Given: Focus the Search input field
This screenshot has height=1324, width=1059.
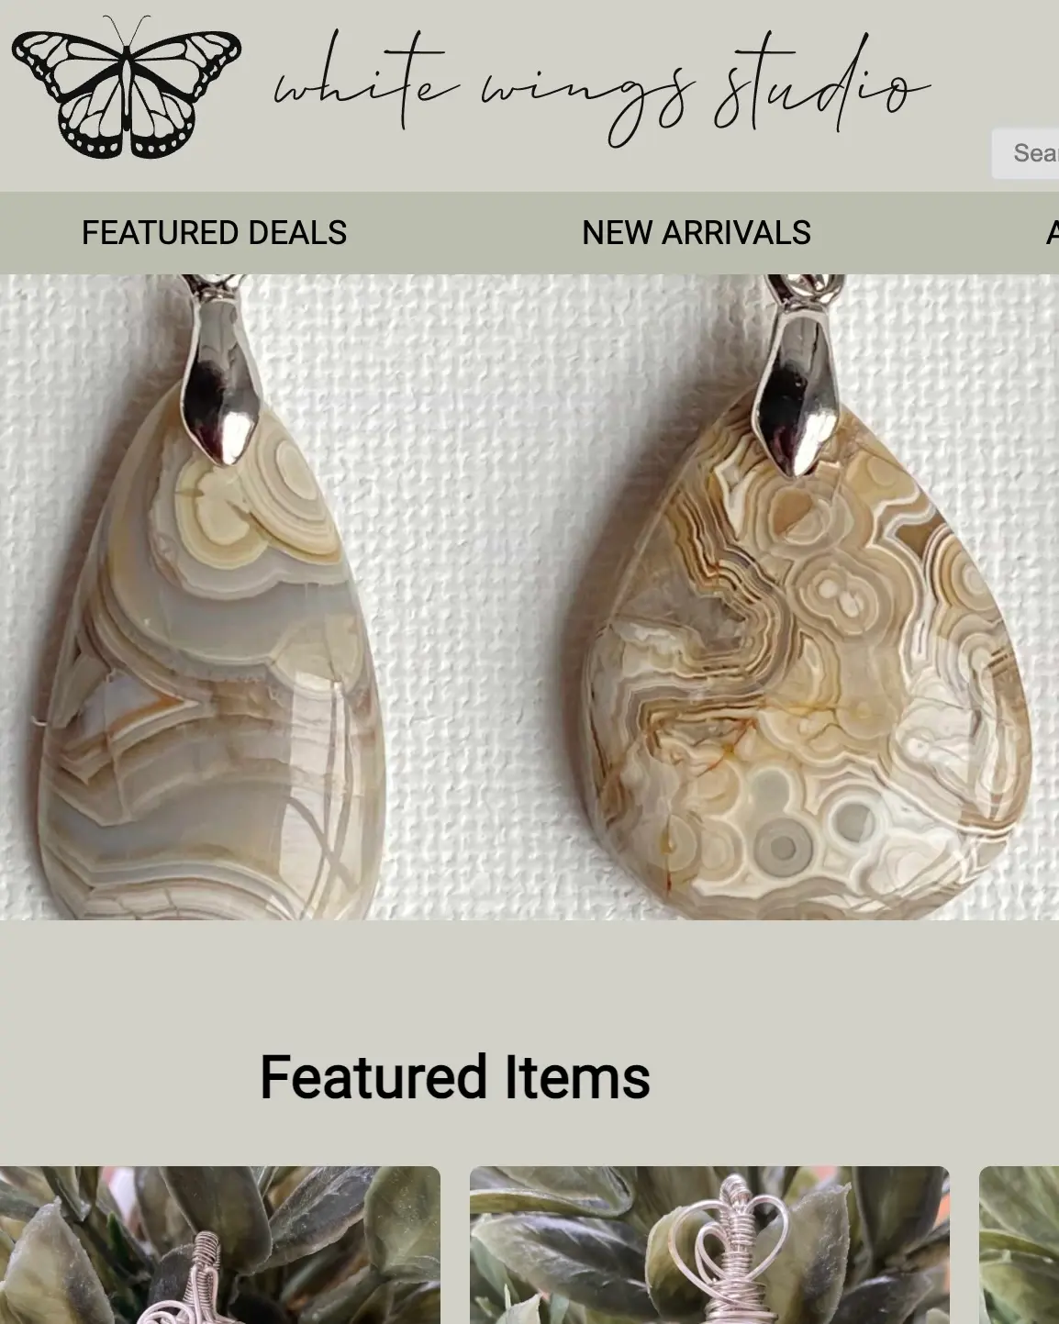Looking at the screenshot, I should (1025, 153).
